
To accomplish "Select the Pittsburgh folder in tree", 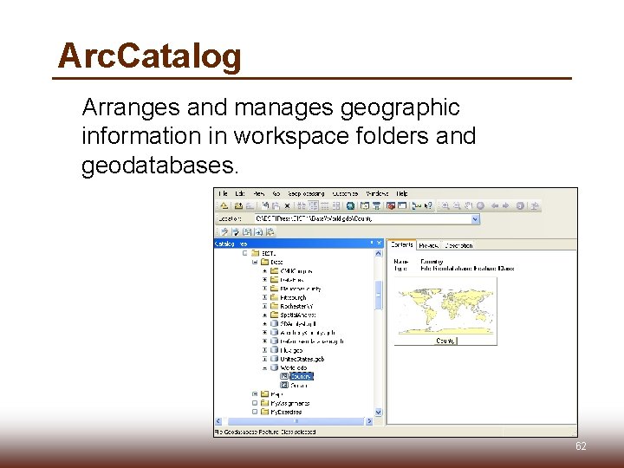I will coord(293,297).
